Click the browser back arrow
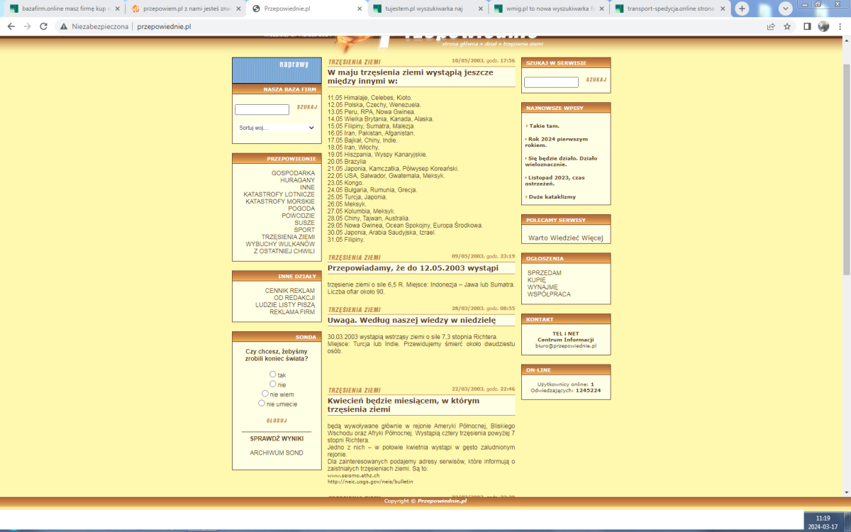The image size is (851, 532). pyautogui.click(x=10, y=26)
